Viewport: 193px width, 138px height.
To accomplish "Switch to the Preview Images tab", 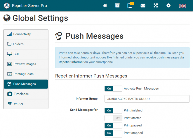I will (26, 64).
